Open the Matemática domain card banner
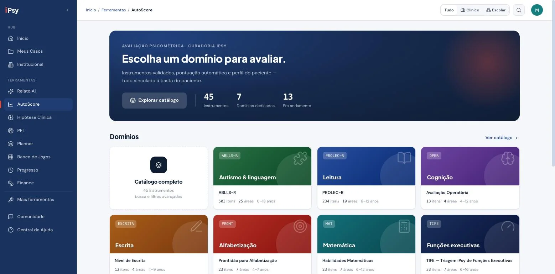 (366, 234)
